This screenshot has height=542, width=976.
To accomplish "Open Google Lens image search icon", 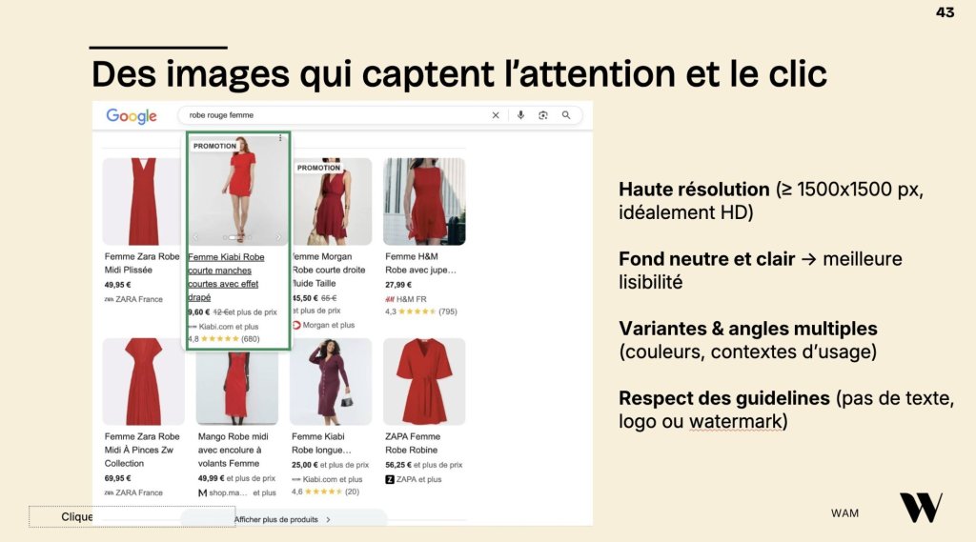I will click(543, 115).
